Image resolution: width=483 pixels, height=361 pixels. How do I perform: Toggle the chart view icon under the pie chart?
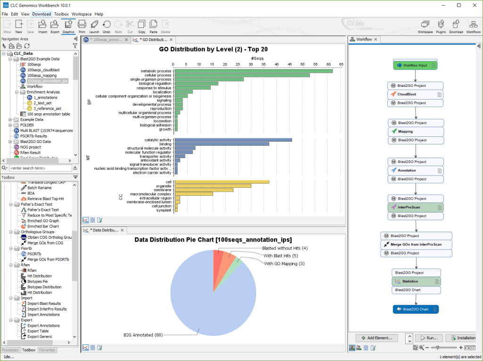[86, 347]
